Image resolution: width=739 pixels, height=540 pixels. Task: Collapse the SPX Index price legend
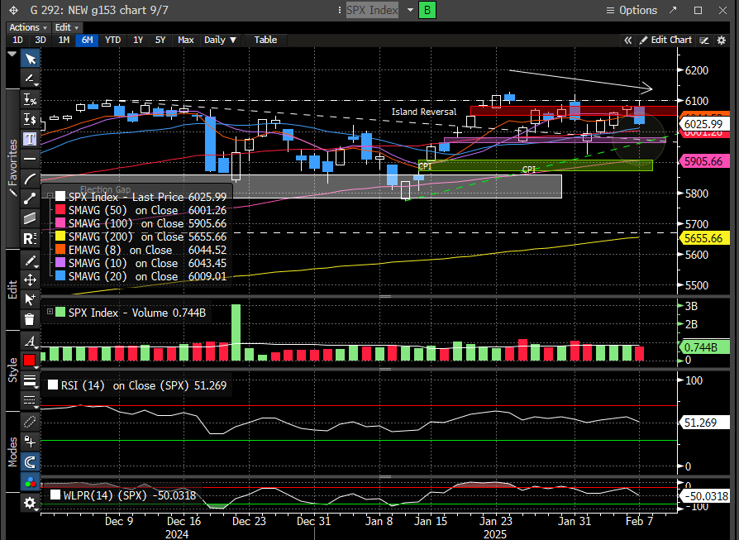[x=50, y=195]
